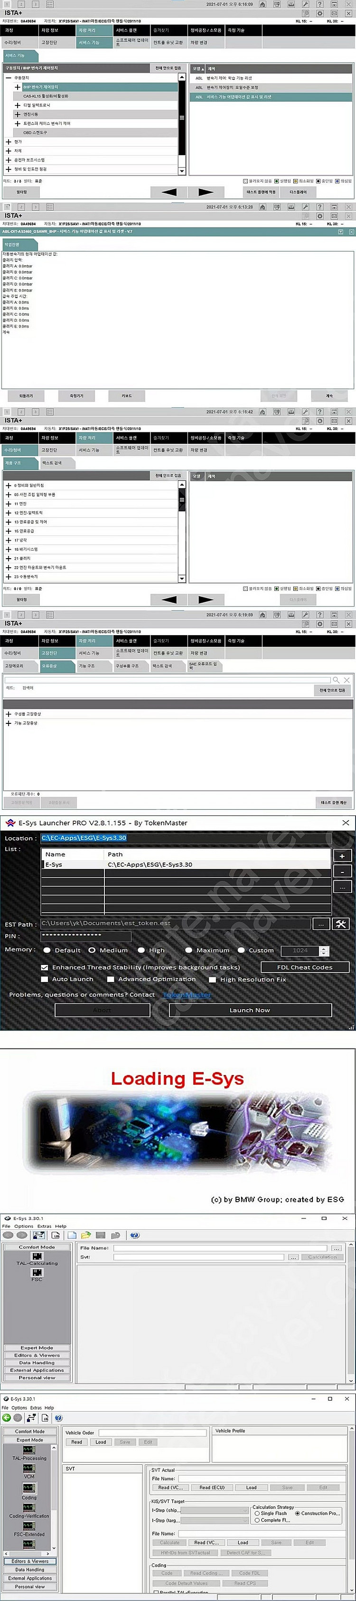Expand the 기능 고장증상 node
The image size is (356, 1601).
[8, 723]
